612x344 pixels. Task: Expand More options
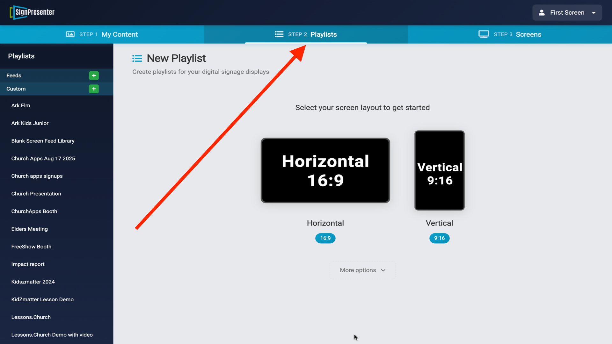pyautogui.click(x=358, y=270)
